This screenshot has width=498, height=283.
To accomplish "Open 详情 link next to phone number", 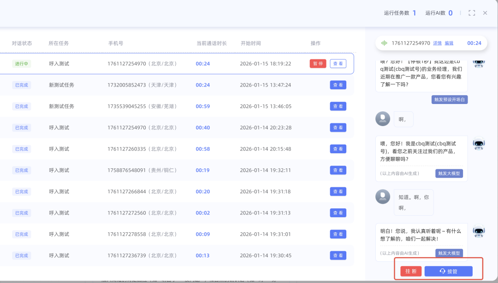I will (437, 43).
